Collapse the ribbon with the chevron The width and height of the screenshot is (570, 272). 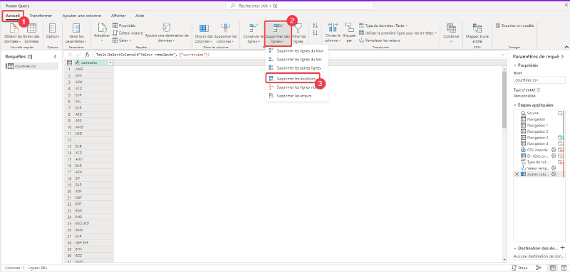coord(566,47)
